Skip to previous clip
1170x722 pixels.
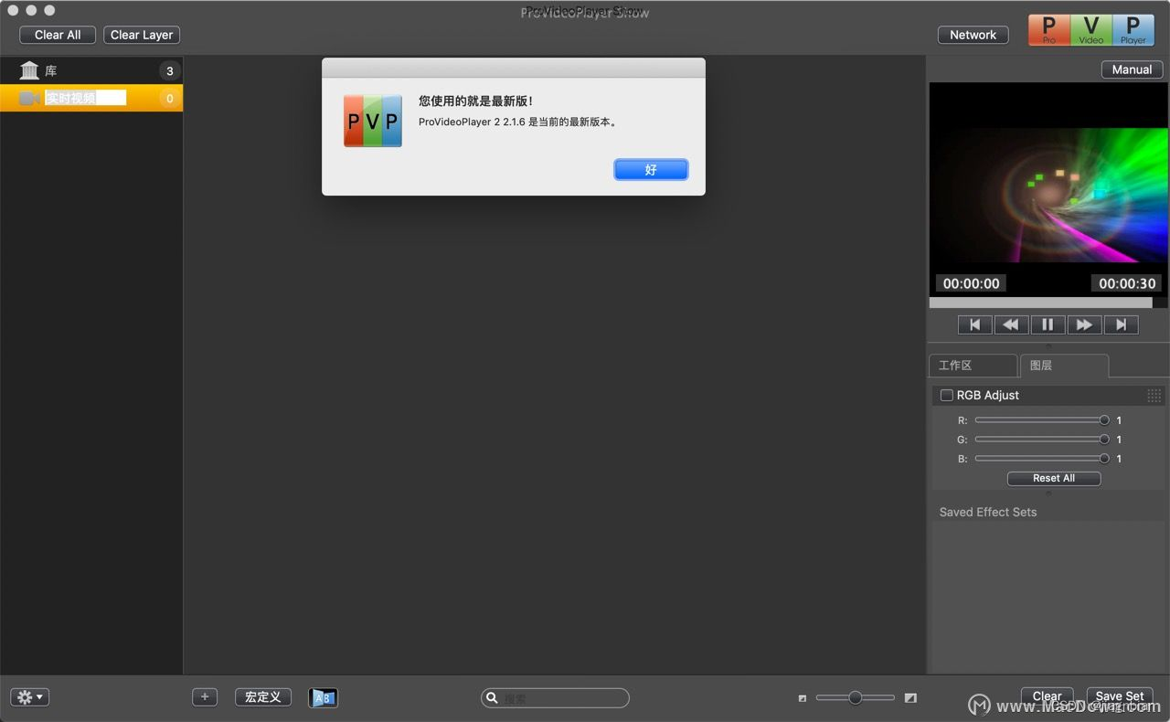(x=974, y=324)
